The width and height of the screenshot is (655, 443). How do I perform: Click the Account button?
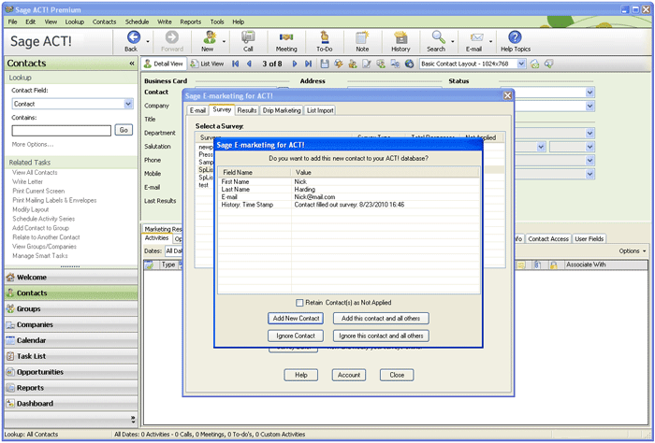(x=349, y=375)
